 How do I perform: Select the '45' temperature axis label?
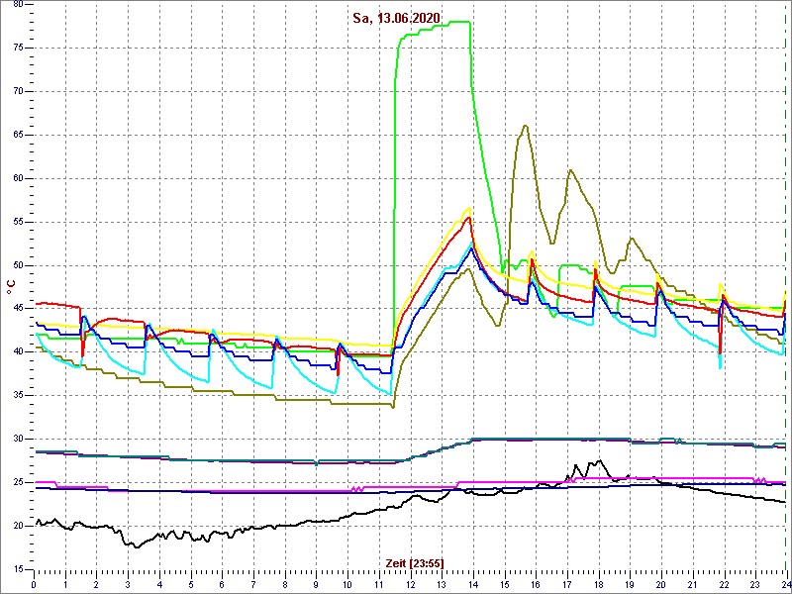pos(17,309)
